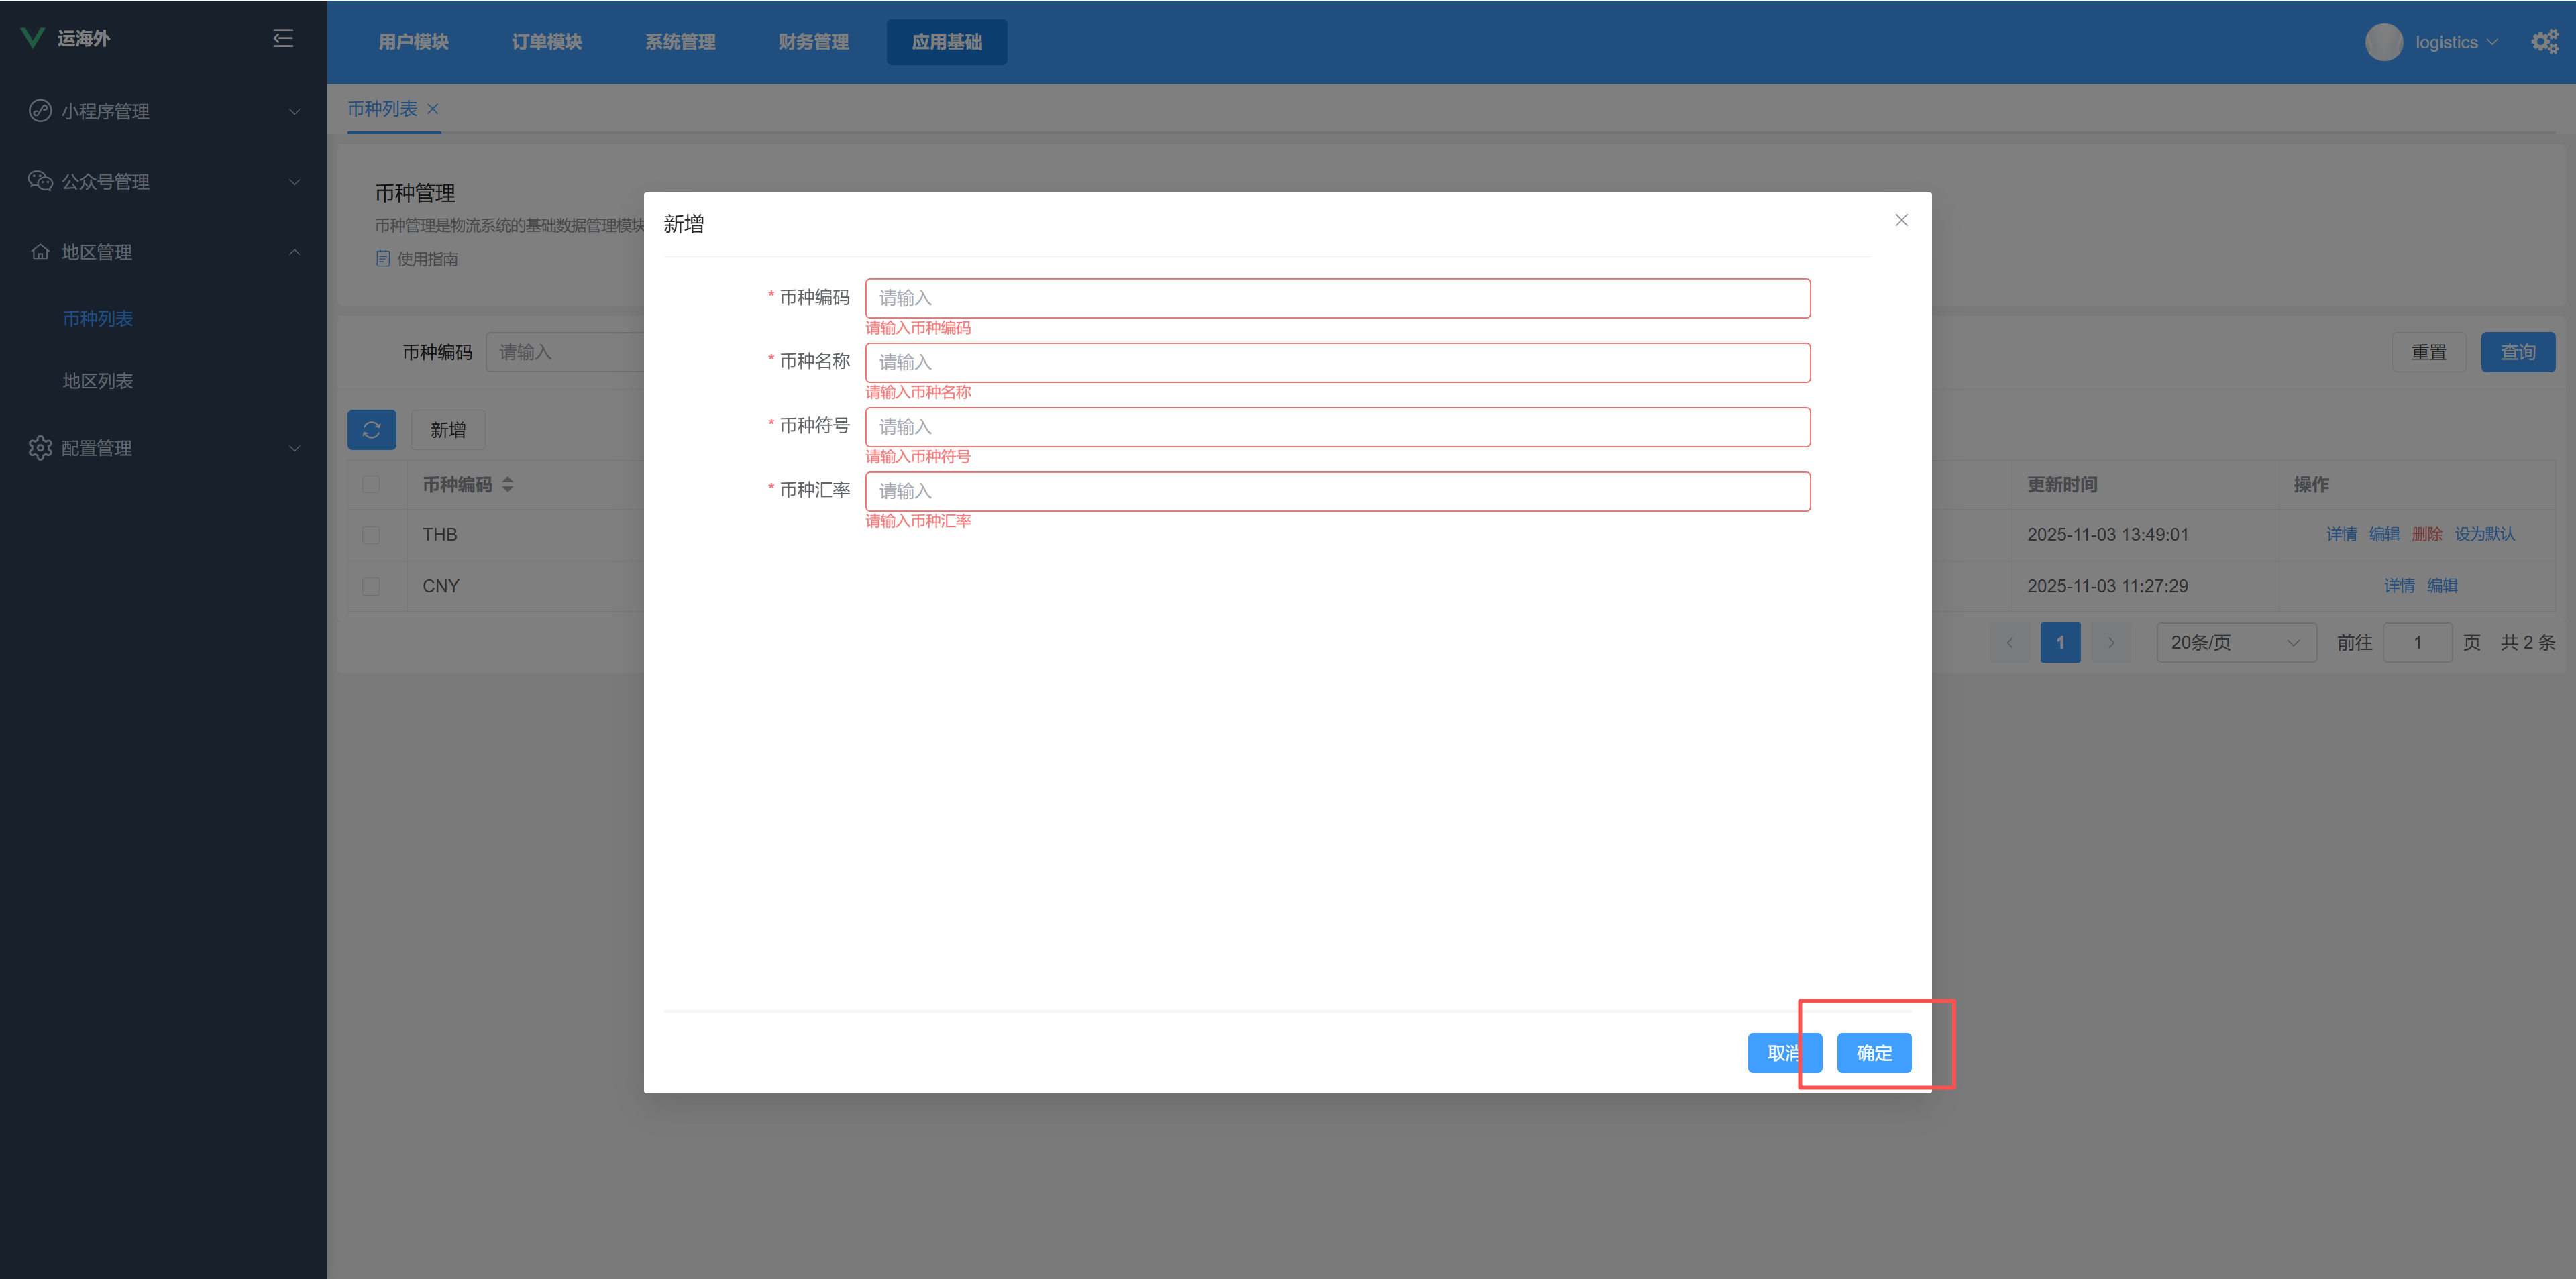
Task: Check the THB row checkbox
Action: pos(371,535)
